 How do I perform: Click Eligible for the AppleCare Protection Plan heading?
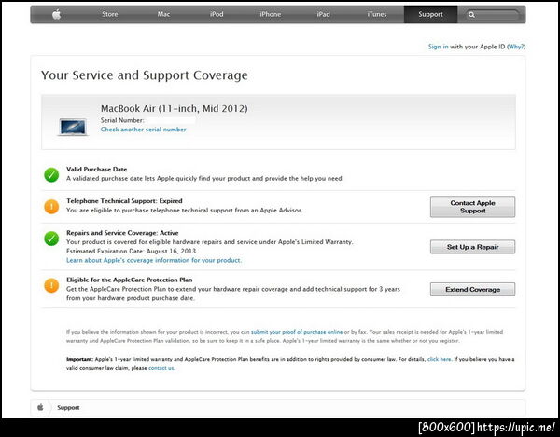[x=130, y=280]
